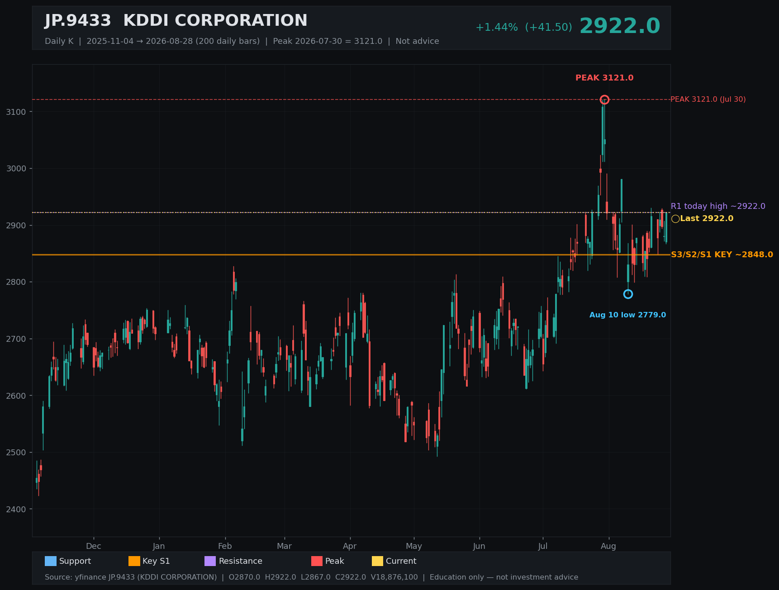Click the Apr x-axis label
This screenshot has height=590, width=779.
coord(350,546)
